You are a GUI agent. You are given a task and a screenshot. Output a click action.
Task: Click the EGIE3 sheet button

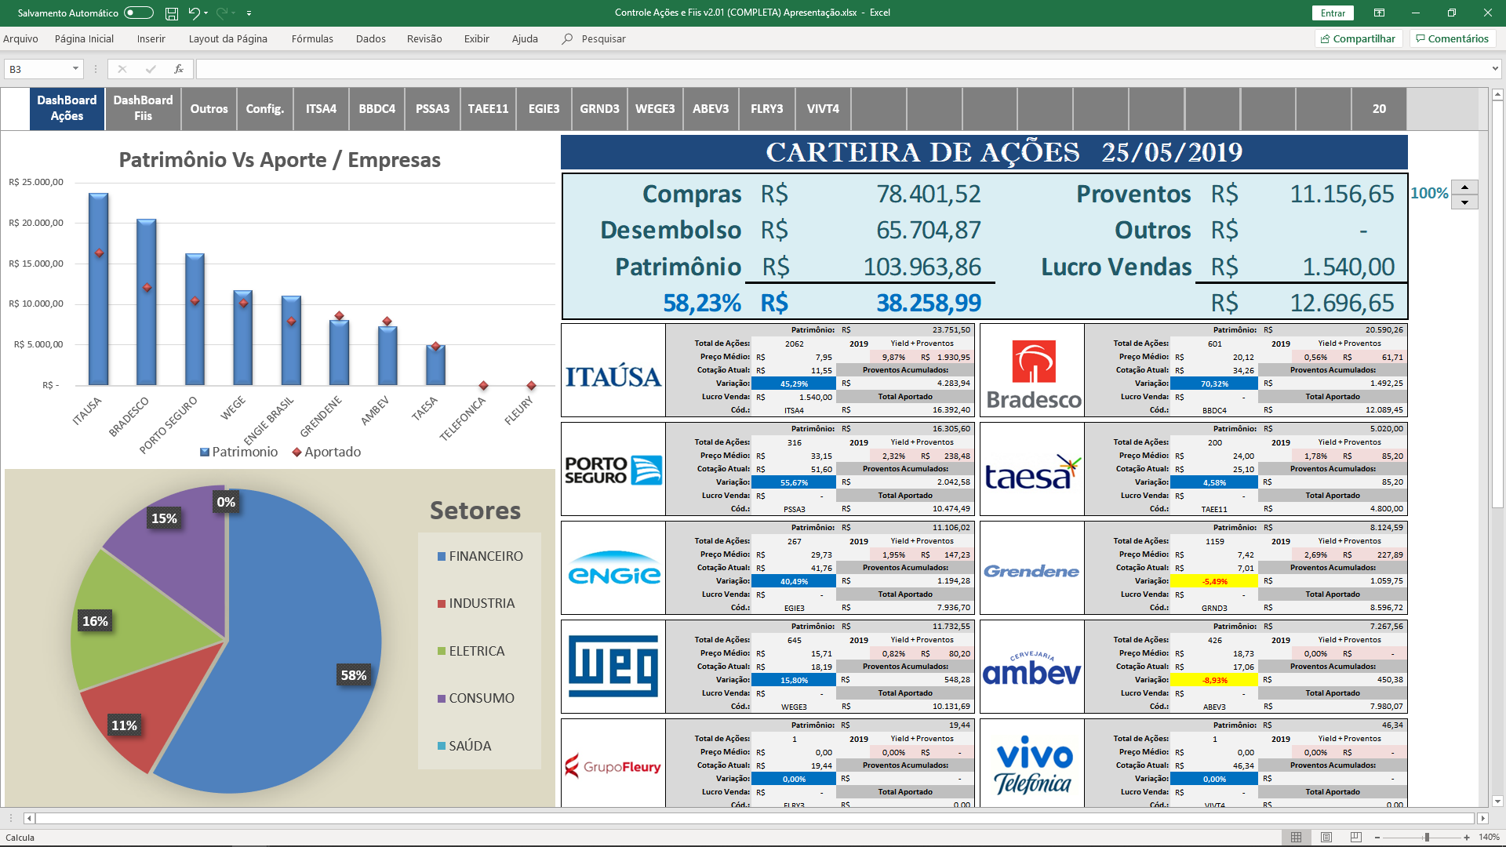544,109
